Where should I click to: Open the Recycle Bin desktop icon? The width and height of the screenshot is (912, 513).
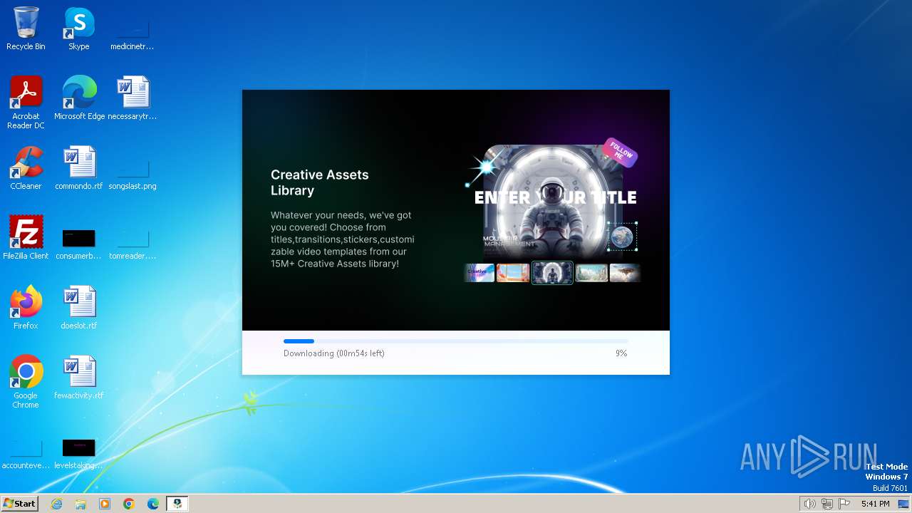26,28
